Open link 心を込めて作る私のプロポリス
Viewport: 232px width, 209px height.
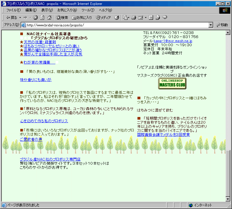coord(44,121)
